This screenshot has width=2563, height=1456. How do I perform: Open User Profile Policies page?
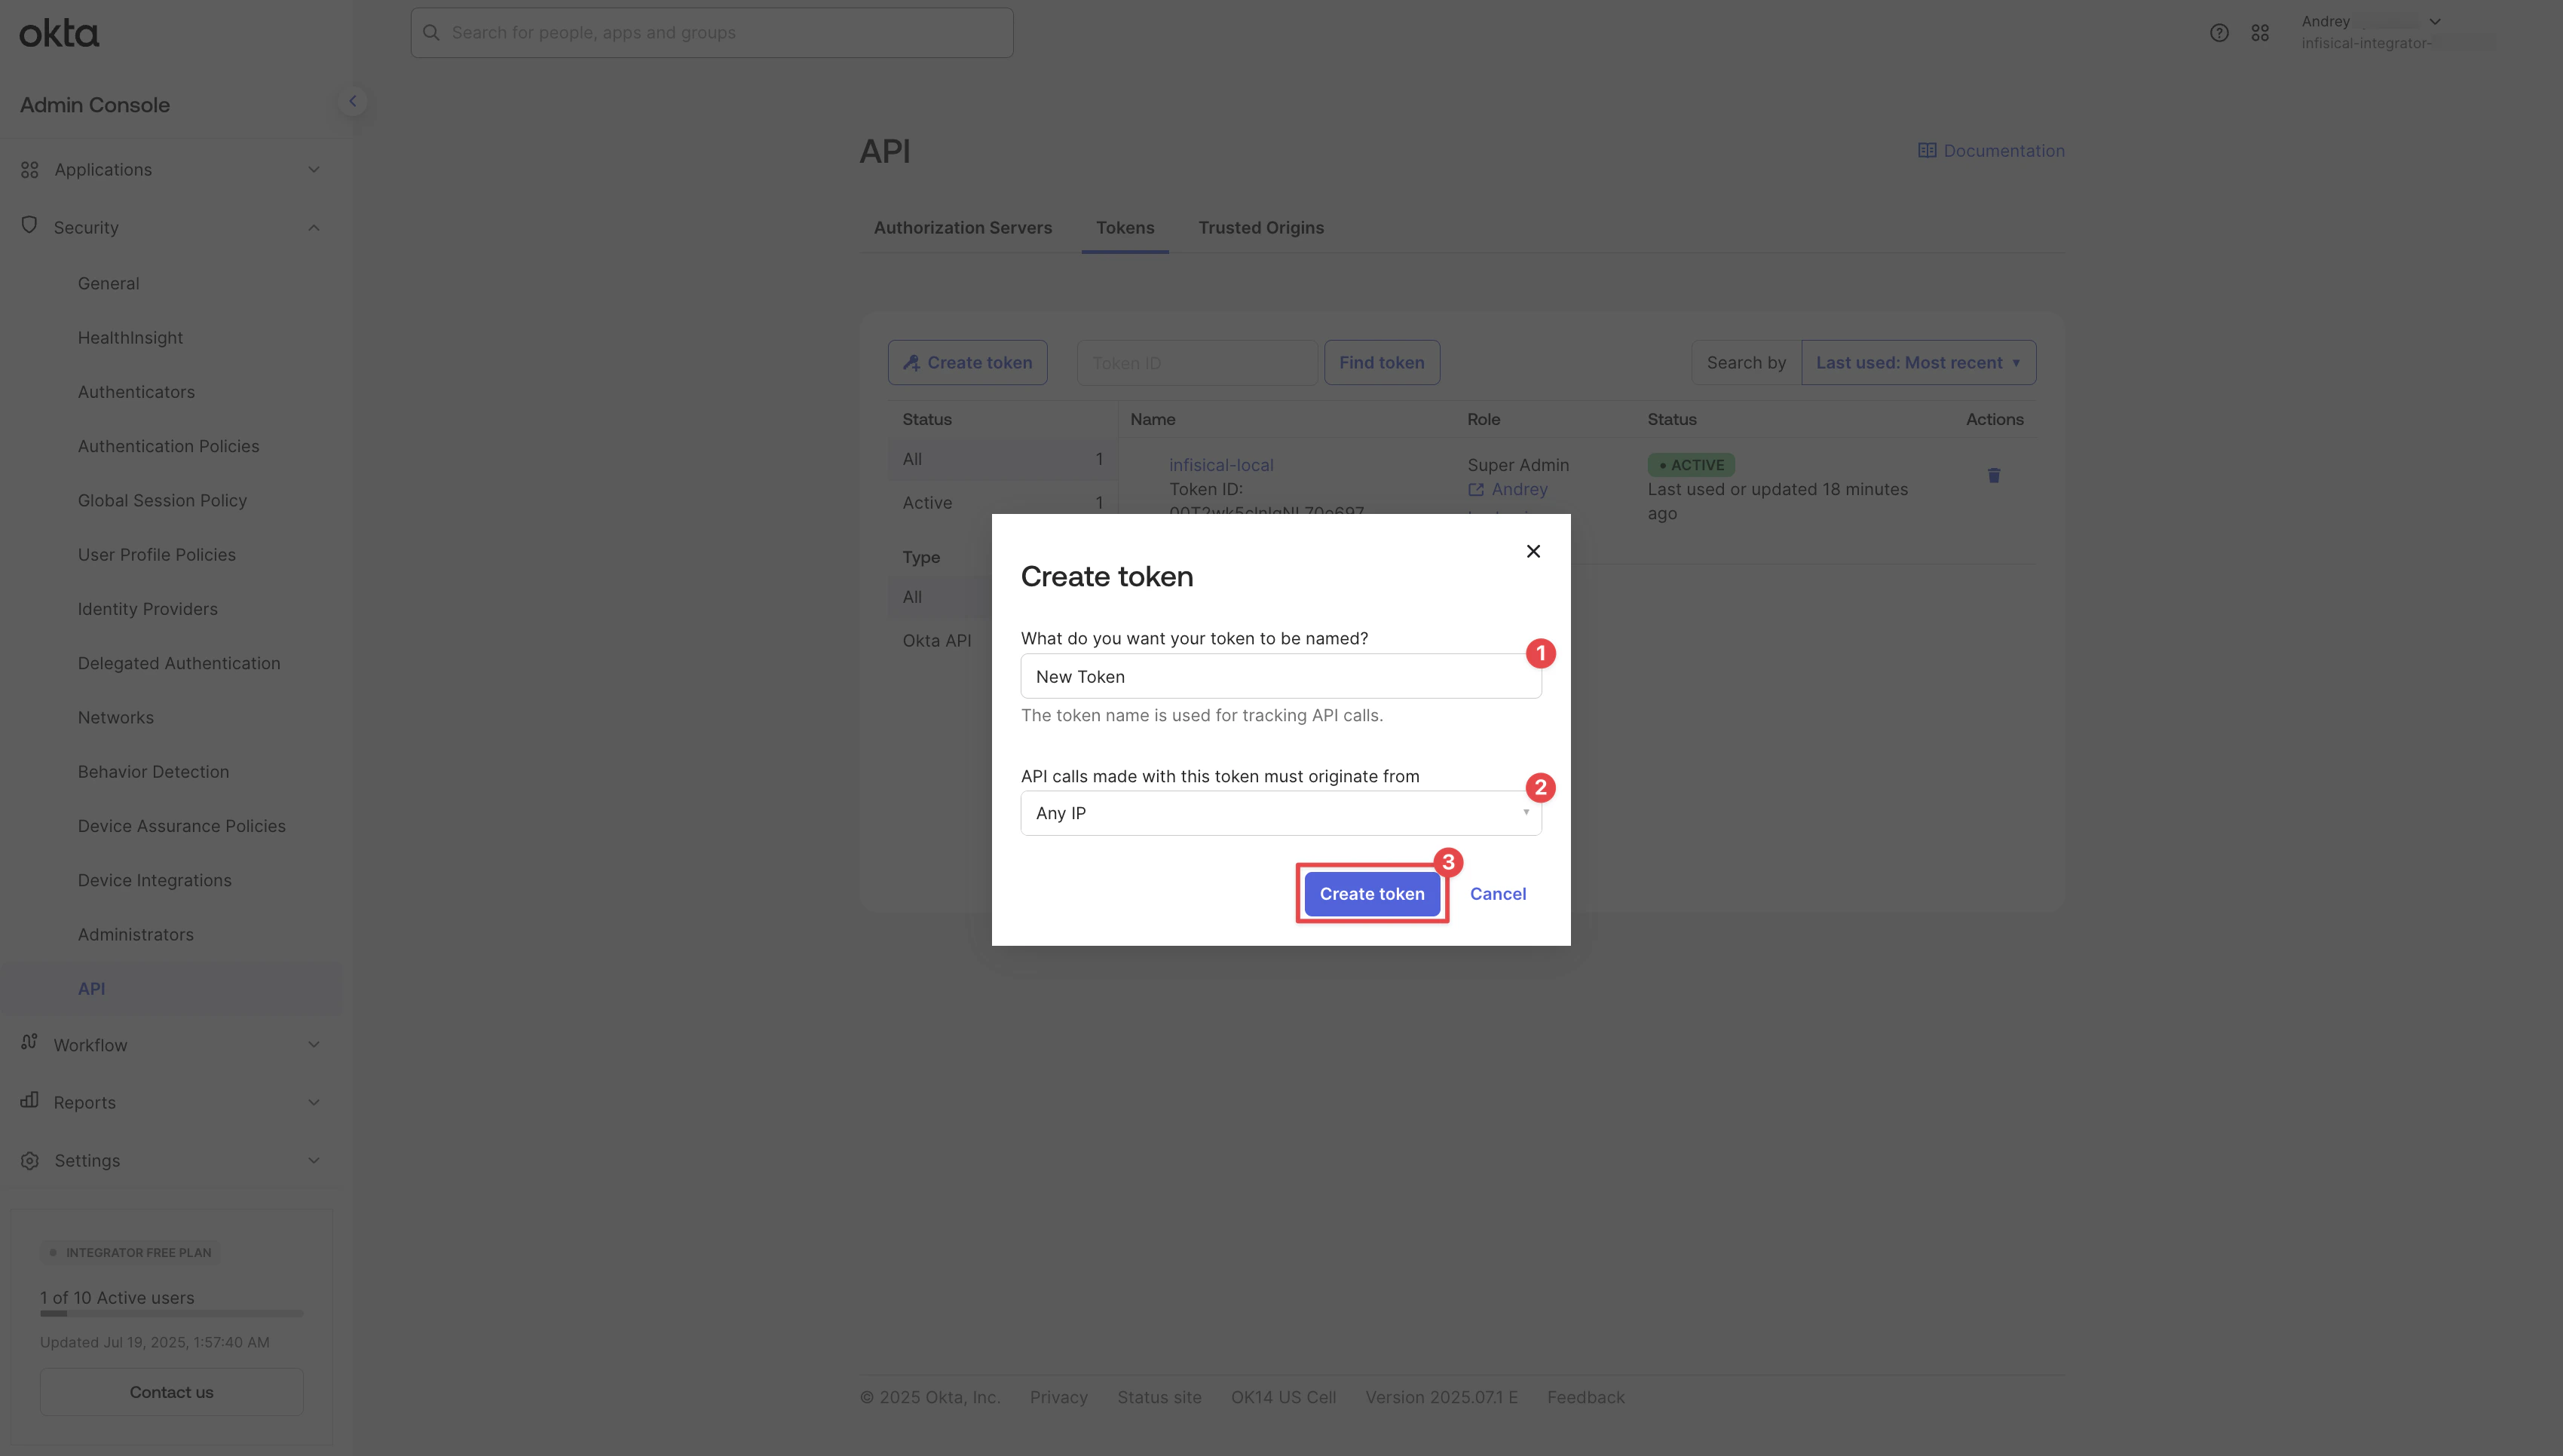click(157, 555)
